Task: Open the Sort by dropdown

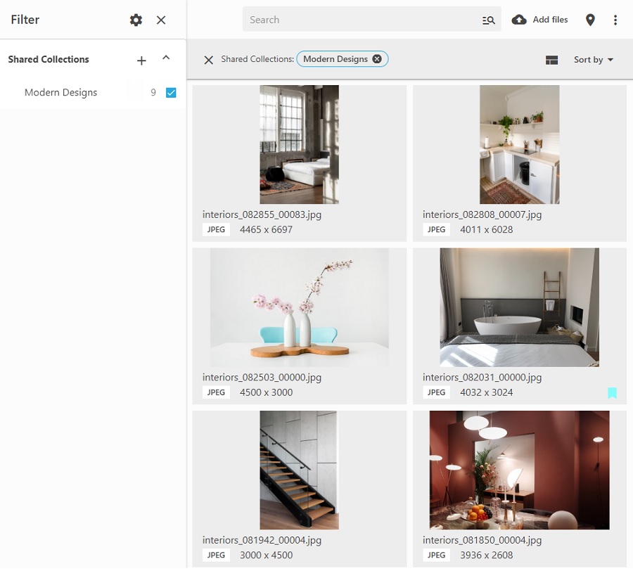Action: [x=594, y=60]
